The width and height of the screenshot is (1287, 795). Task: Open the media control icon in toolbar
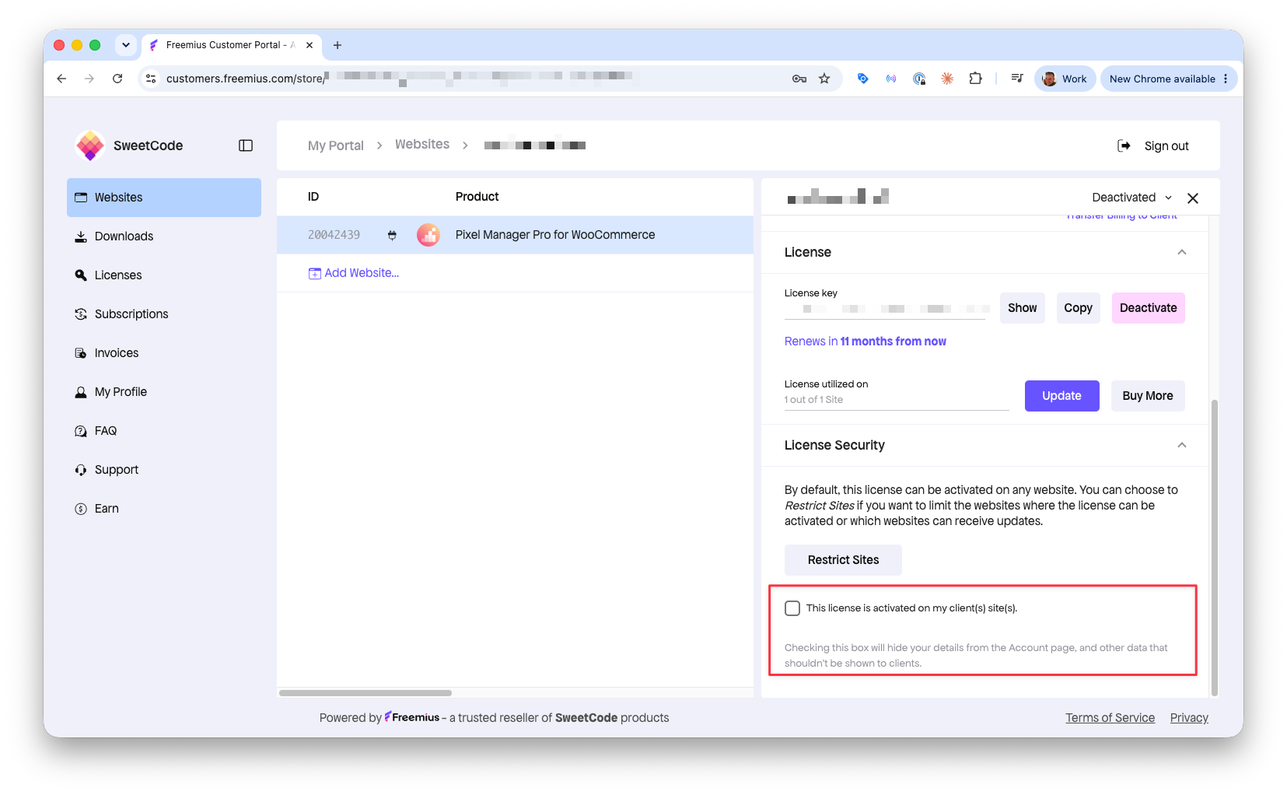coord(1017,79)
